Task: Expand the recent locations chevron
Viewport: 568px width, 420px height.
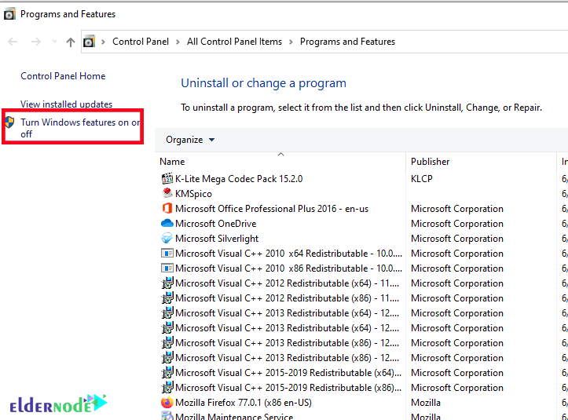Action: pos(54,42)
